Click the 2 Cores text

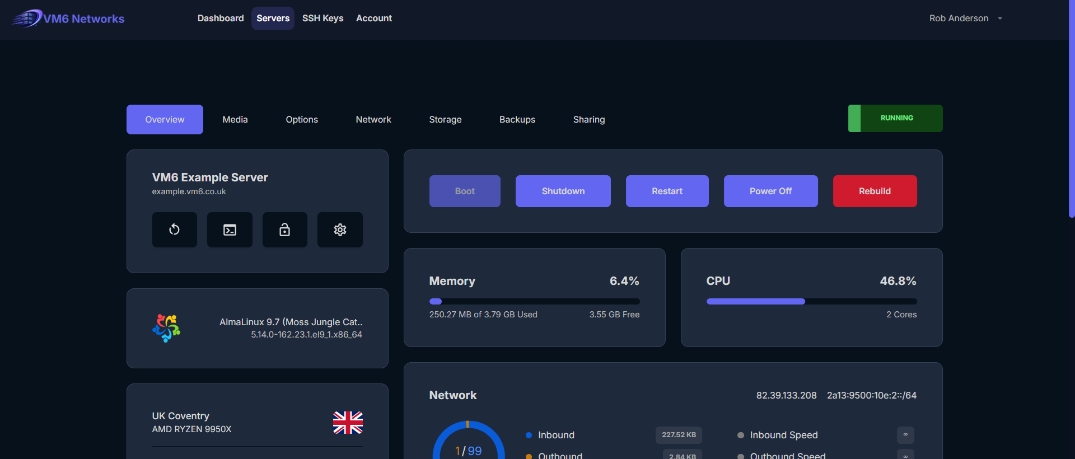(901, 315)
